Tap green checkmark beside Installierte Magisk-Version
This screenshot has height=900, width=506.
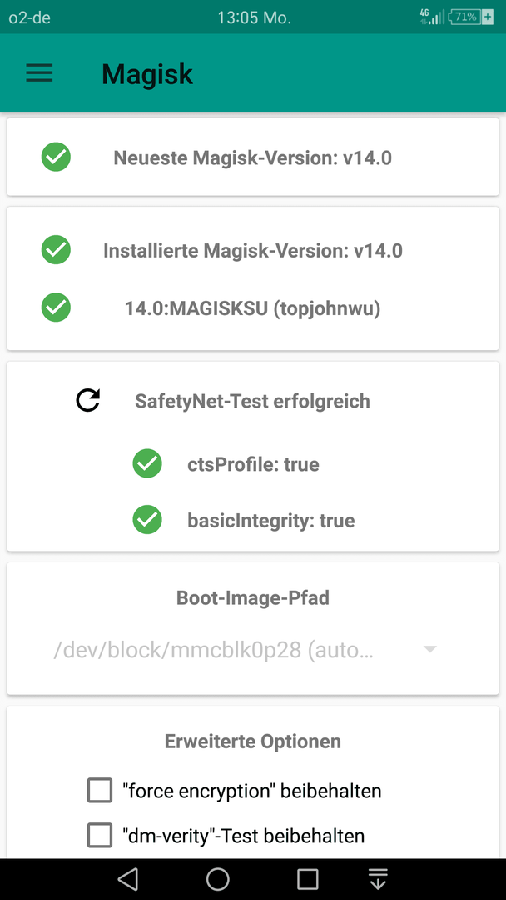point(56,250)
